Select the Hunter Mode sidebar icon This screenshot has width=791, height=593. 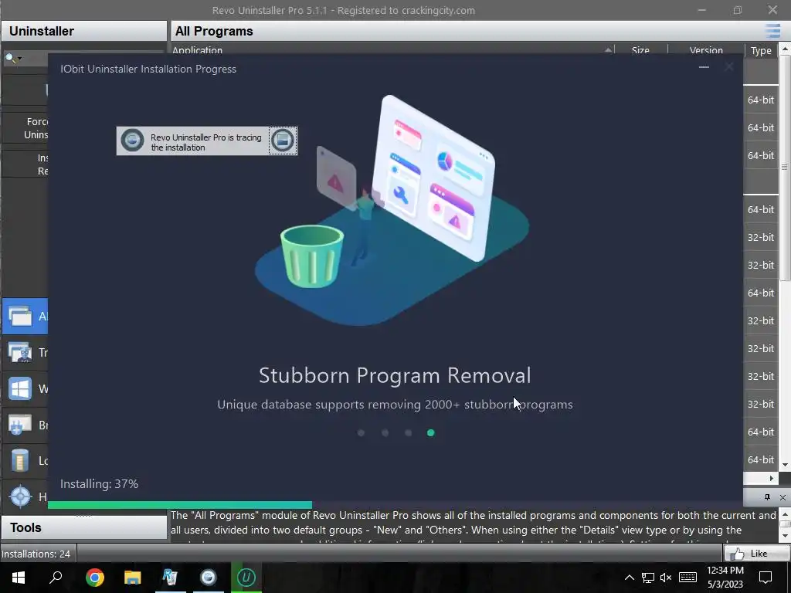click(20, 496)
